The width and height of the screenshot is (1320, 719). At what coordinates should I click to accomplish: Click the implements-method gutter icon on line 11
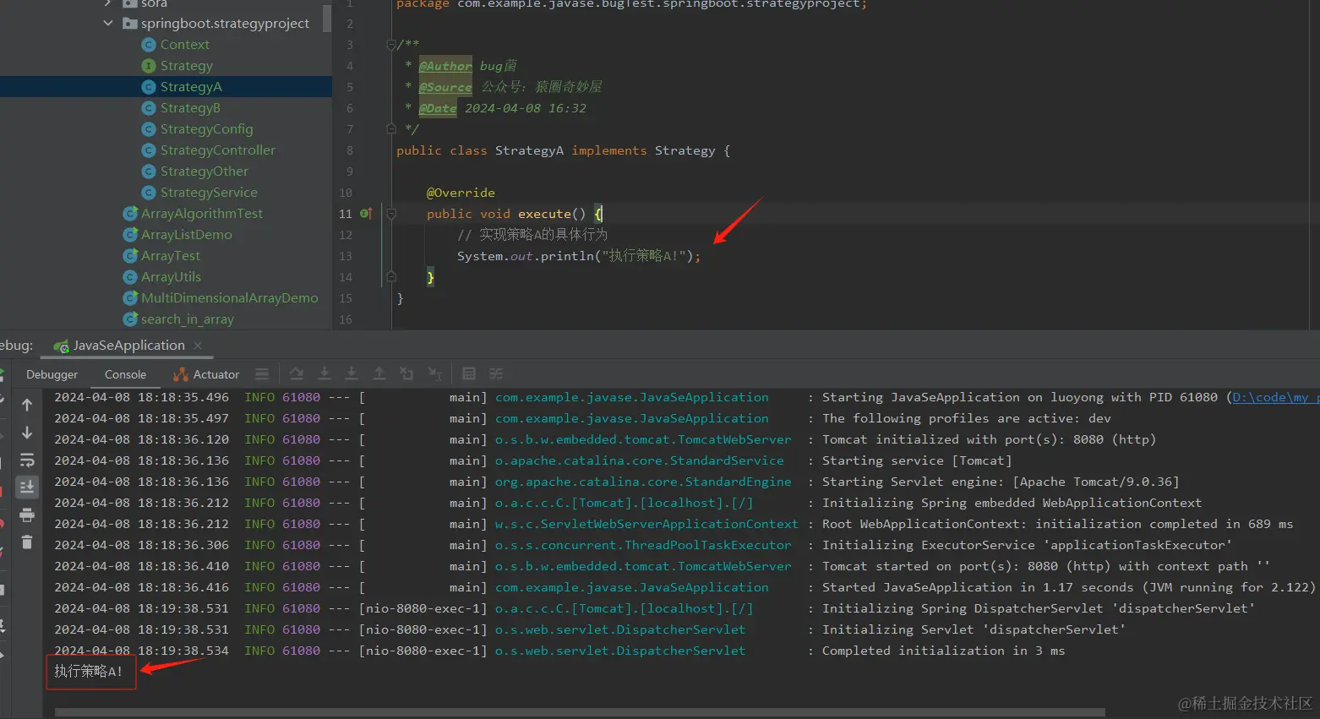[366, 214]
